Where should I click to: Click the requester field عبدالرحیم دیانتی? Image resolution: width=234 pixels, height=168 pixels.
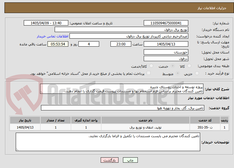coord(129,36)
